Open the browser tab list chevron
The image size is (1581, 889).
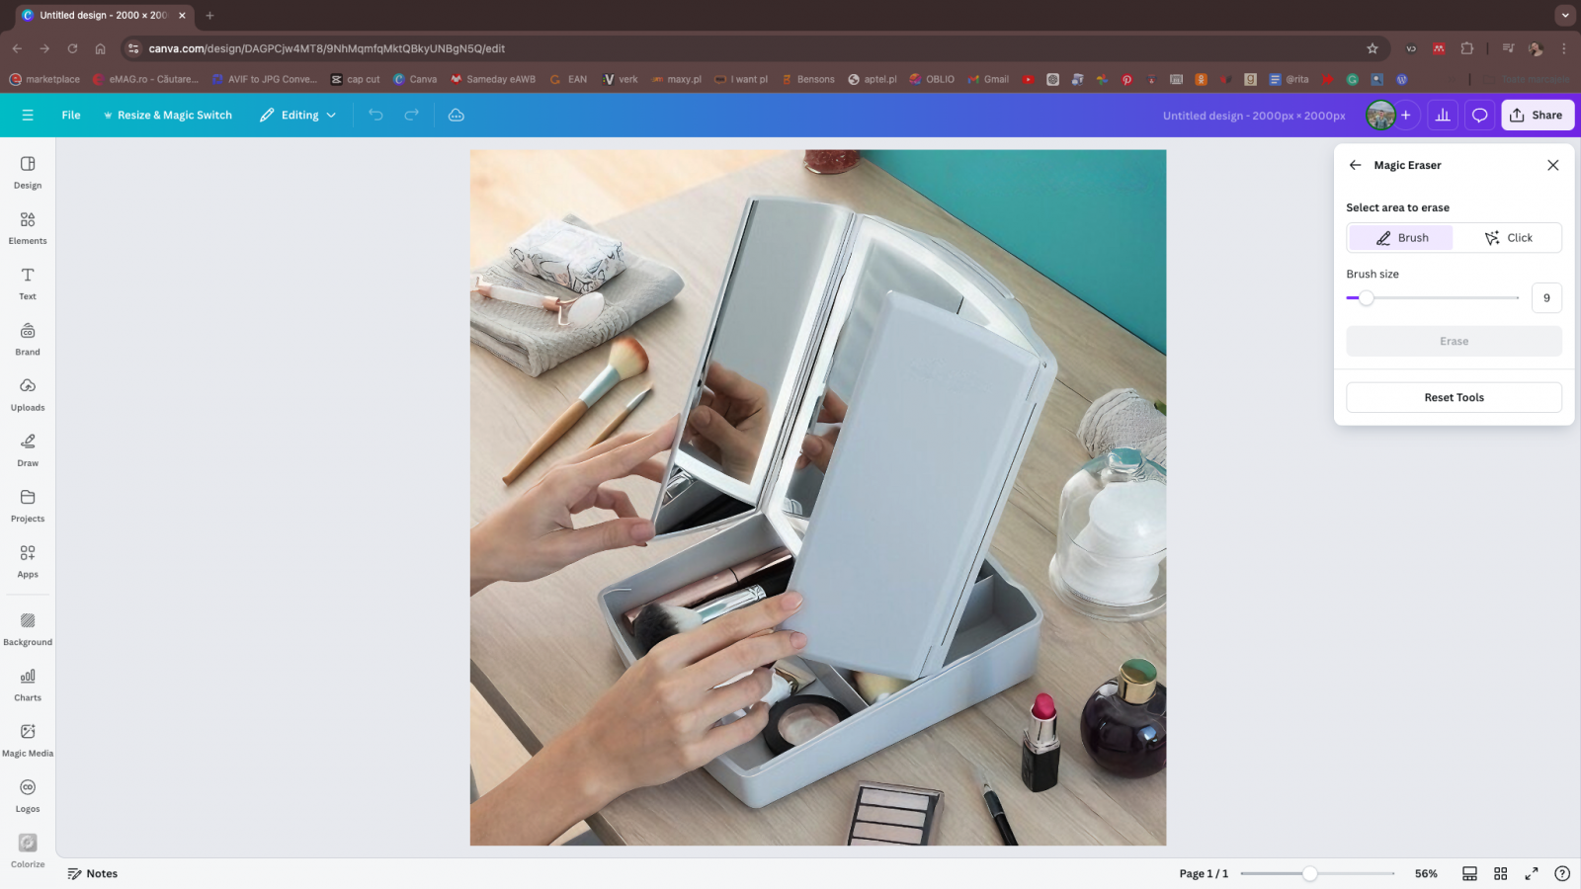(x=1565, y=15)
